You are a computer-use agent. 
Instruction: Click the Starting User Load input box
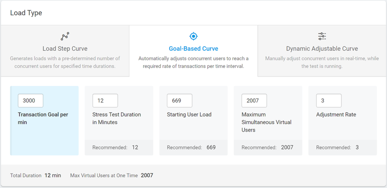point(180,101)
